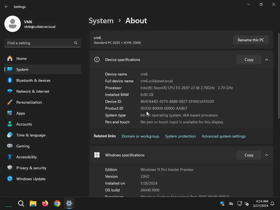Open the clock and date in taskbar
This screenshot has width=280, height=210.
tap(261, 203)
